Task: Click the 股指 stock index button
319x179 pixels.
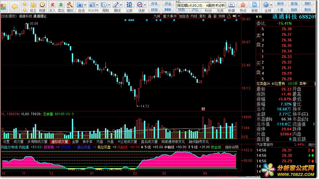Action: (294, 4)
